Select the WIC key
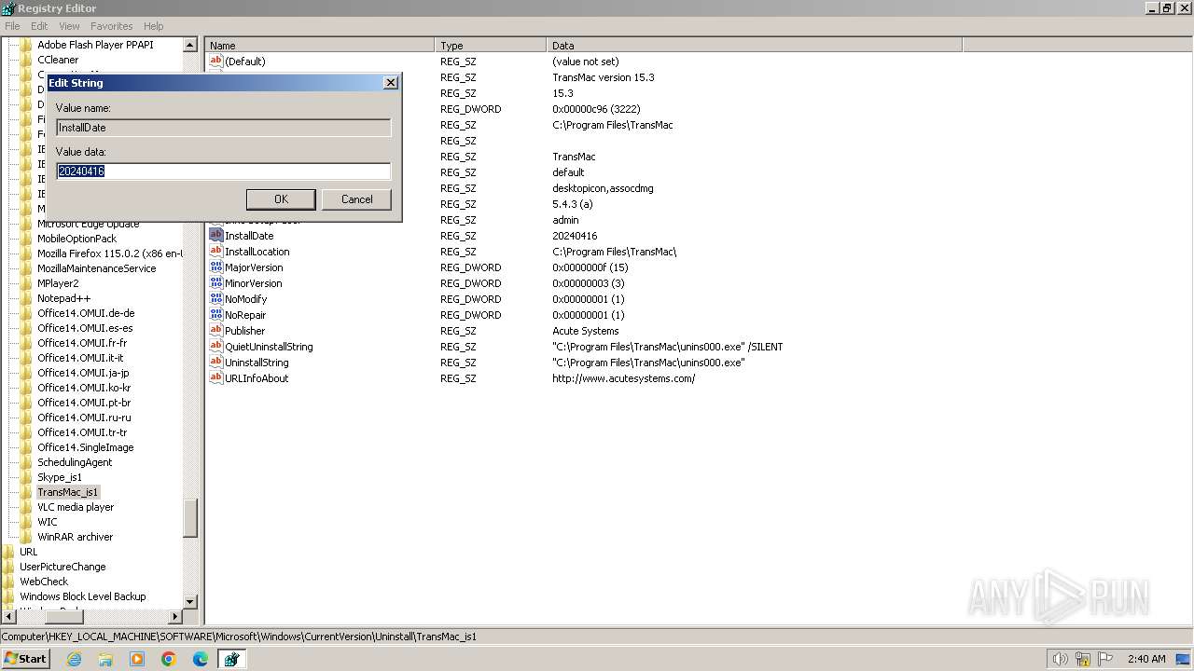Screen dimensions: 1194x671 coord(47,522)
